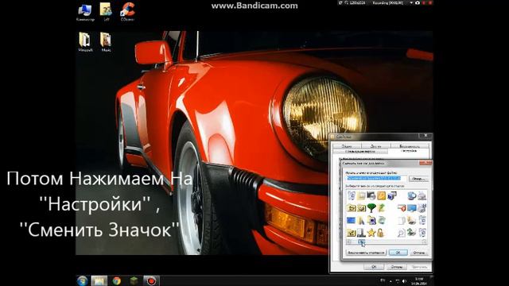Screen dimensions: 509x286
Task: Switch to the Security tab in Properties window
Action: pos(410,146)
